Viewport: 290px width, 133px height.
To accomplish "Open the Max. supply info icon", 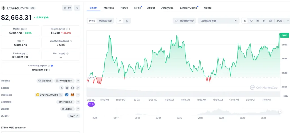I will point(67,53).
